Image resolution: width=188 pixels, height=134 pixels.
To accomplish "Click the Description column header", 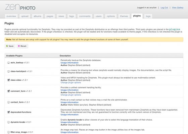I will [65, 56].
